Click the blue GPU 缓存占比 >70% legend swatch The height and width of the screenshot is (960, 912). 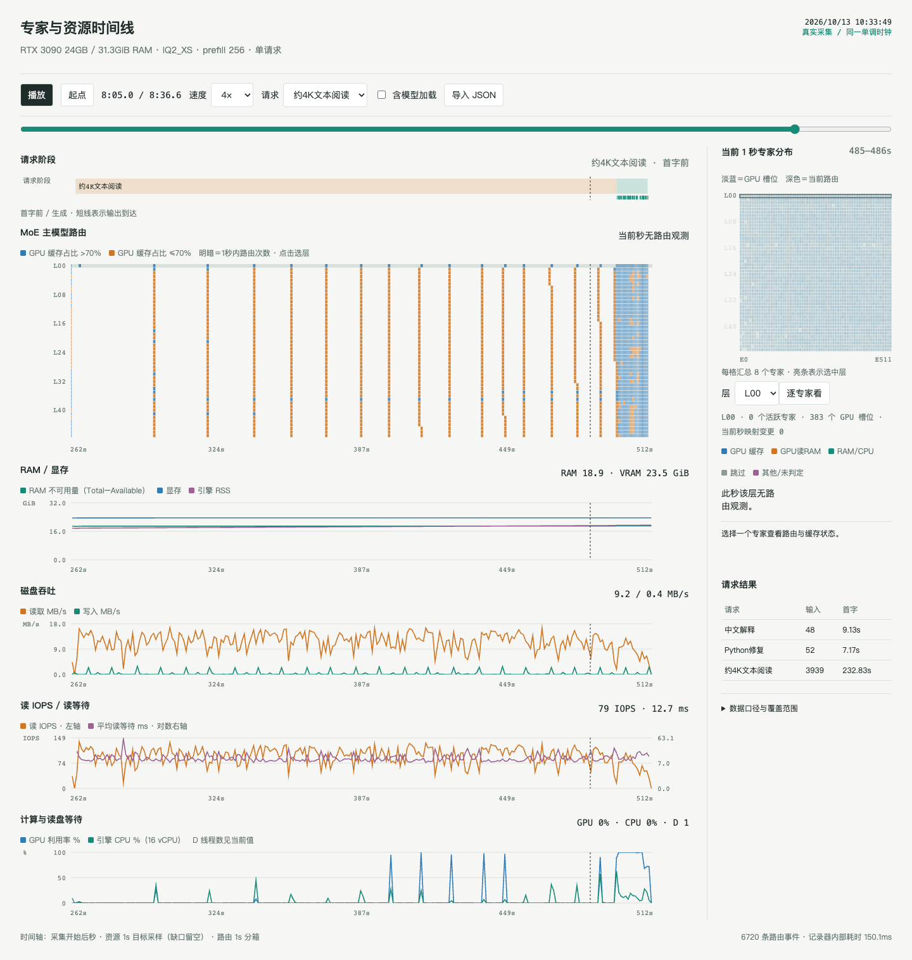click(x=23, y=253)
